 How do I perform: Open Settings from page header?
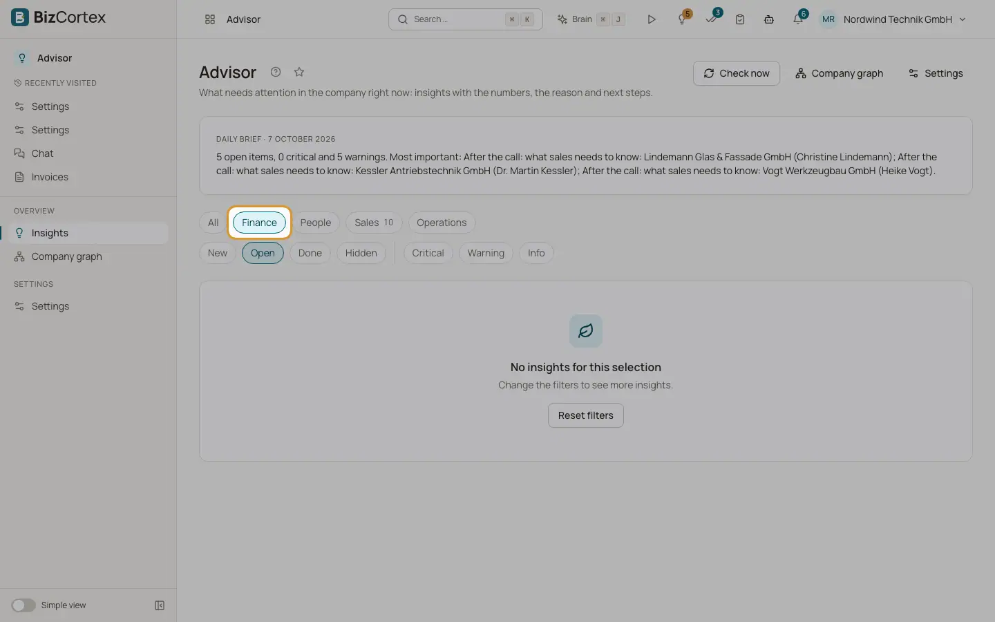tap(936, 73)
